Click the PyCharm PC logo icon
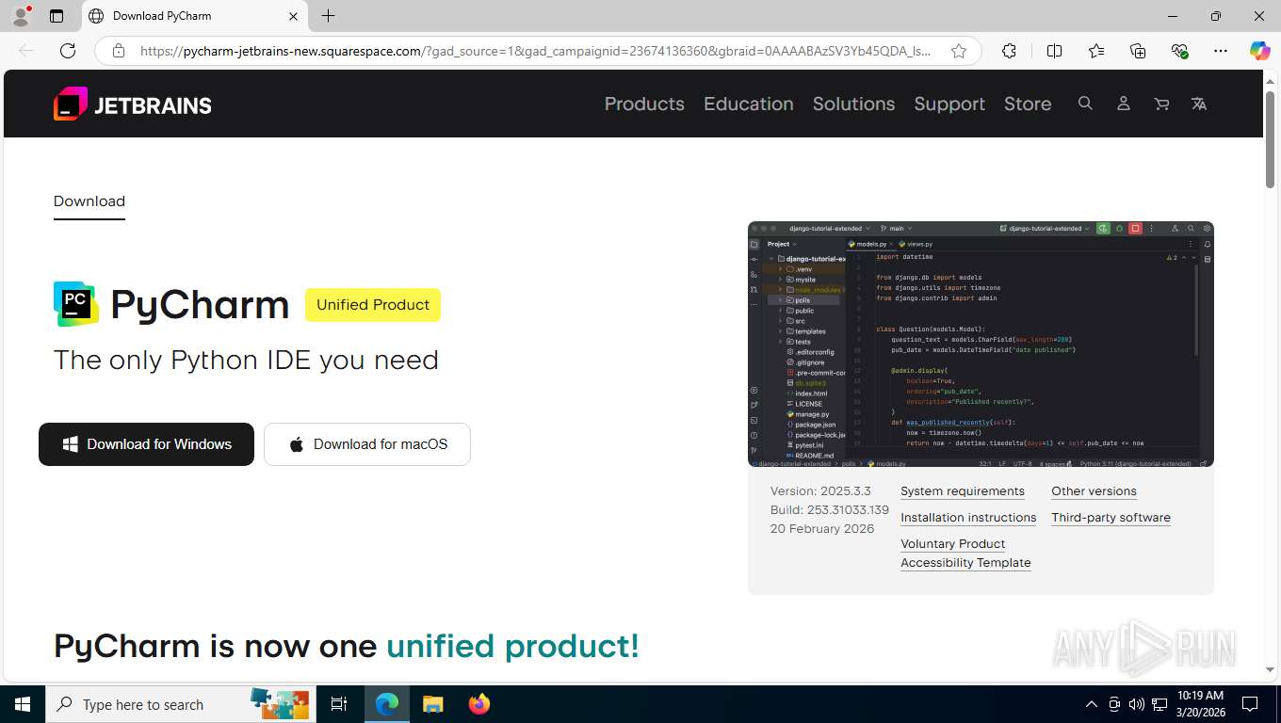The image size is (1281, 723). click(76, 304)
